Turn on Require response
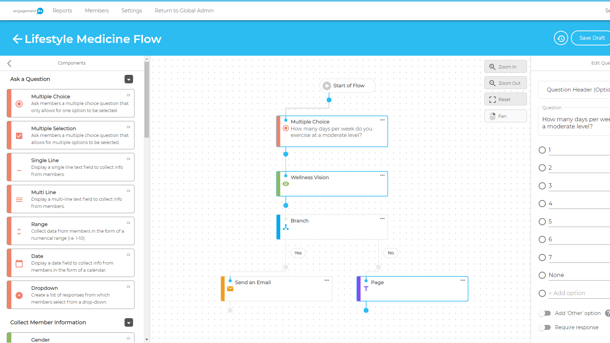610x343 pixels. 545,327
